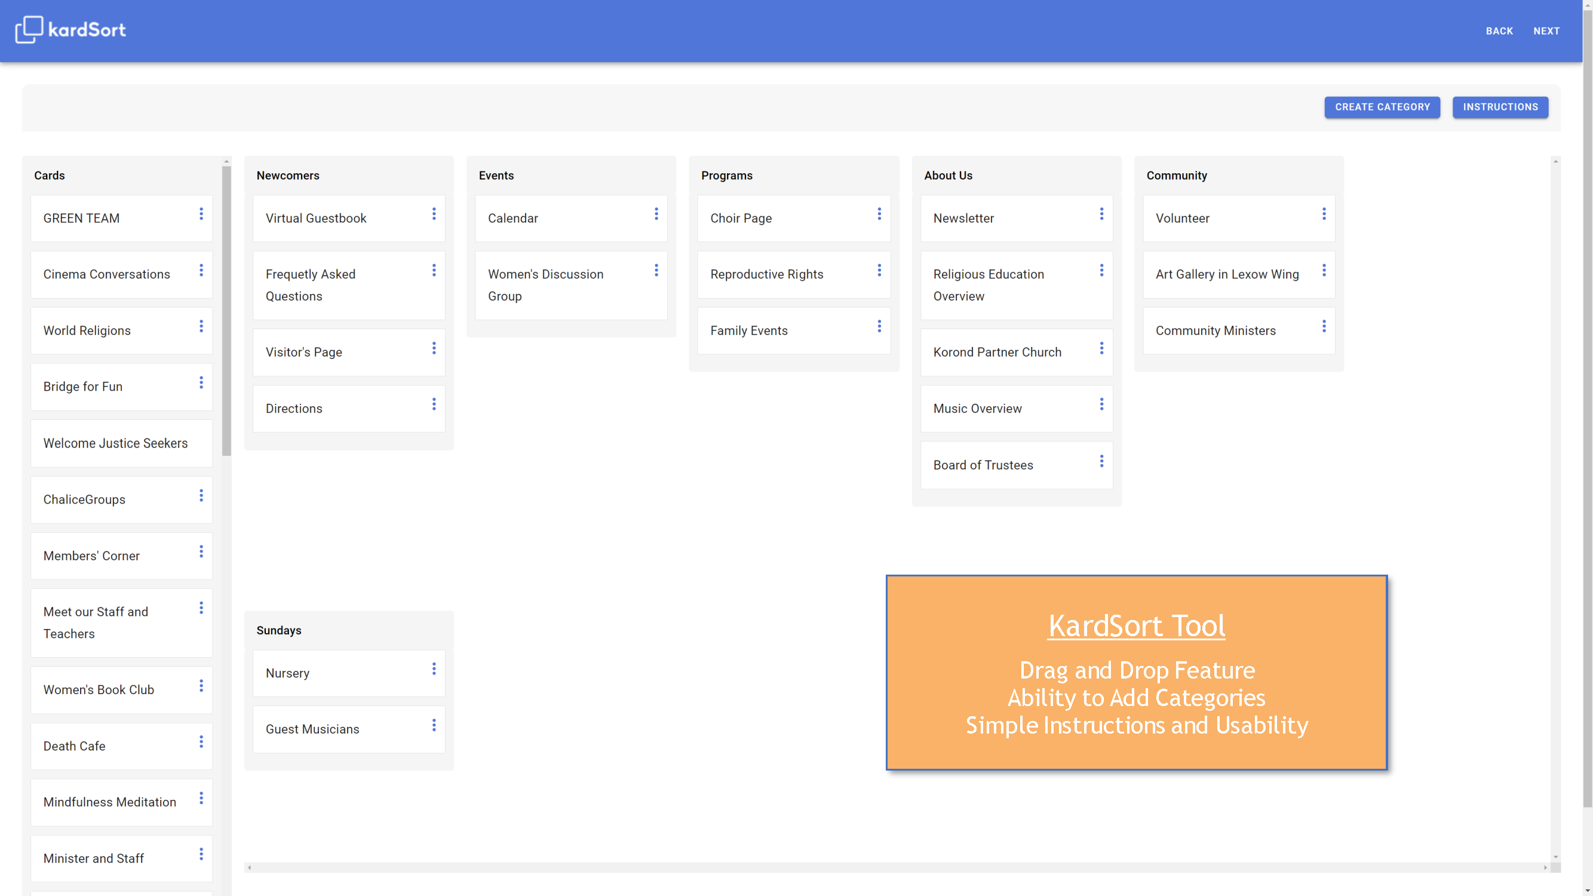Open the menu on Mindfulness Meditation card
This screenshot has height=896, width=1593.
point(201,798)
